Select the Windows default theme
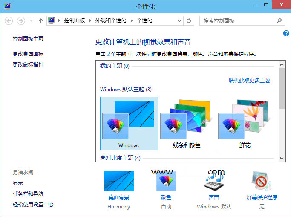 tap(129, 123)
